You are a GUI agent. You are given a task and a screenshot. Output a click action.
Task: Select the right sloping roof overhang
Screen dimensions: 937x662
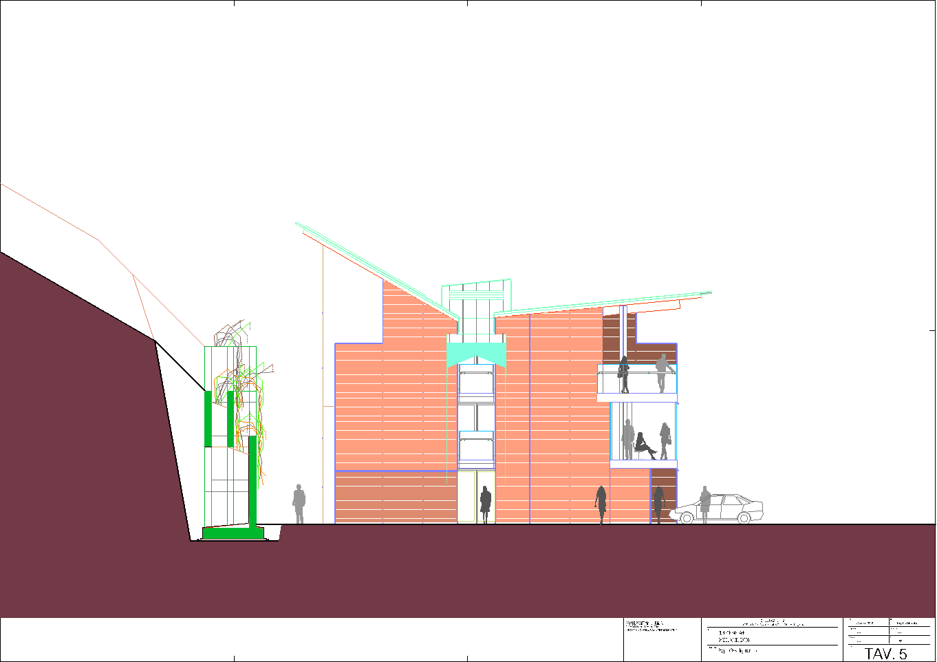click(605, 302)
